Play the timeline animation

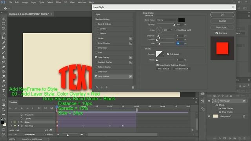(22, 108)
